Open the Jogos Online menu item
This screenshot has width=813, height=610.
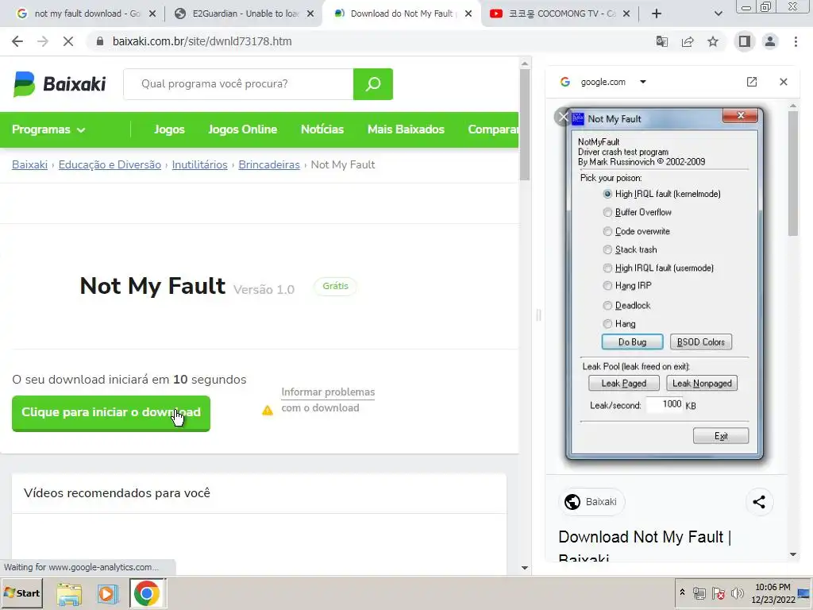click(242, 129)
